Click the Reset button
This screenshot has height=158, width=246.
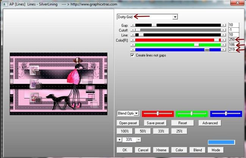click(x=182, y=123)
